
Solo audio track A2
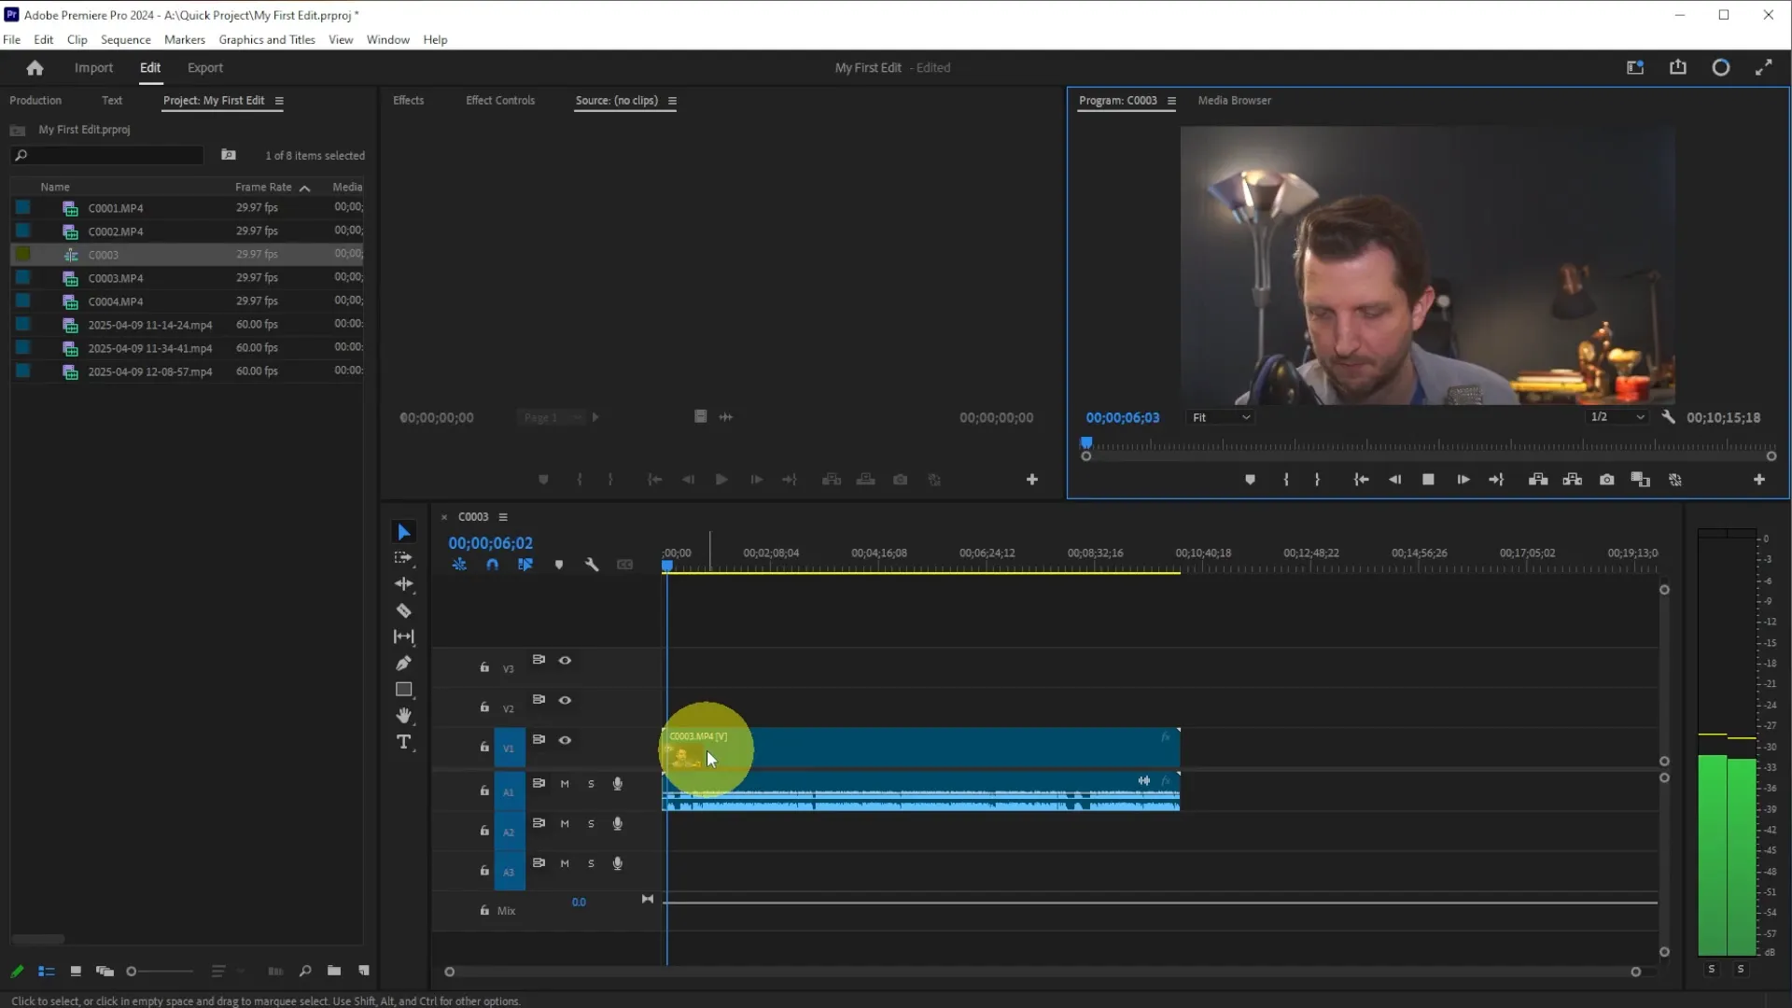(591, 824)
